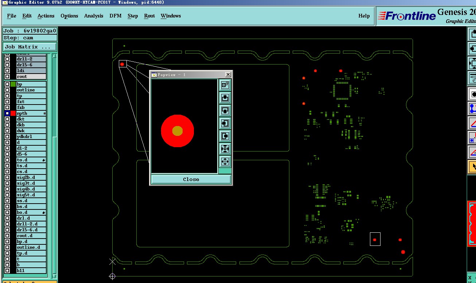This screenshot has height=283, width=476.
Task: Toggle the bp layer checkbox
Action: pos(7,84)
